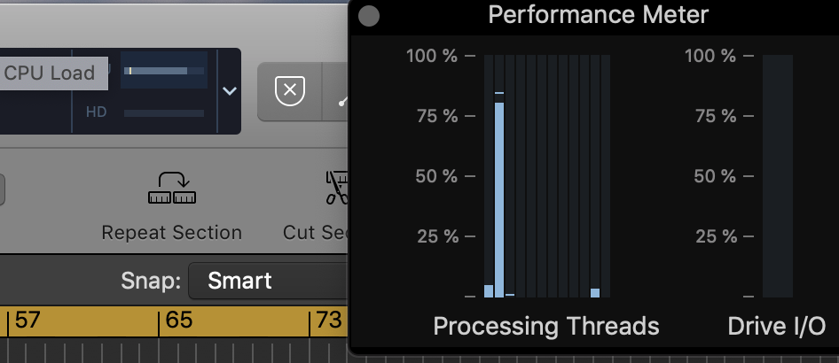Click the Repeat Section text label

172,232
